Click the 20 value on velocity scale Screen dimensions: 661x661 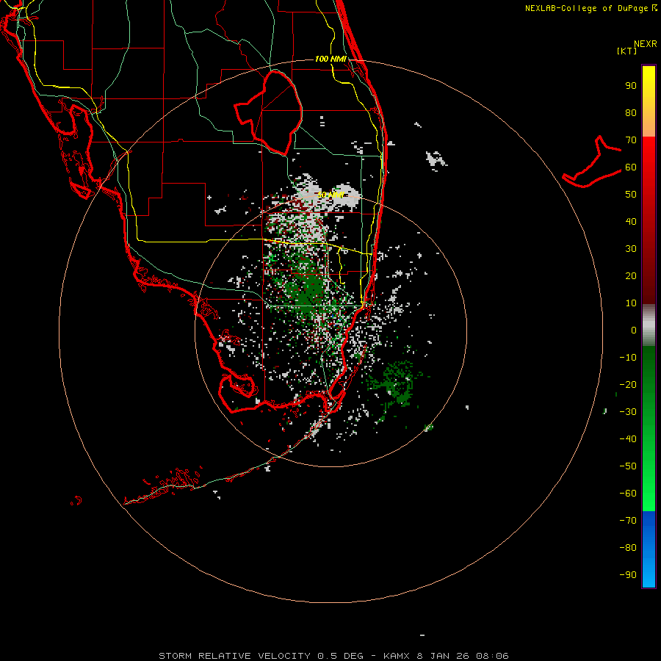point(631,275)
